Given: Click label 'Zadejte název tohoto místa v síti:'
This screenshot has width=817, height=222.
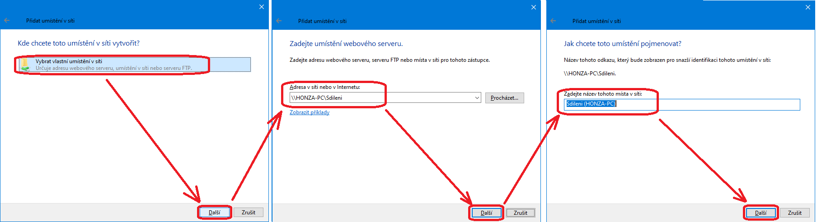Looking at the screenshot, I should (x=603, y=94).
